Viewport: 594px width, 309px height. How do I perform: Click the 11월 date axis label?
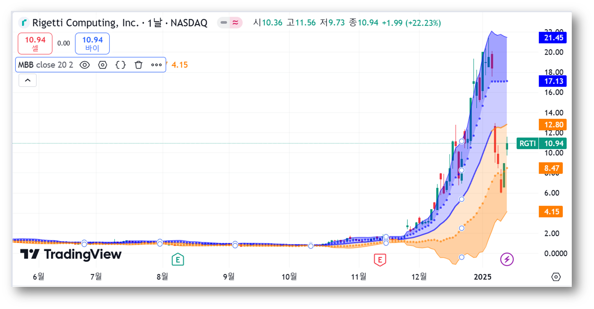point(359,277)
